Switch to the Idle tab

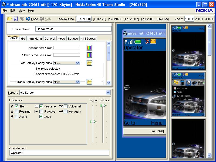23,39
